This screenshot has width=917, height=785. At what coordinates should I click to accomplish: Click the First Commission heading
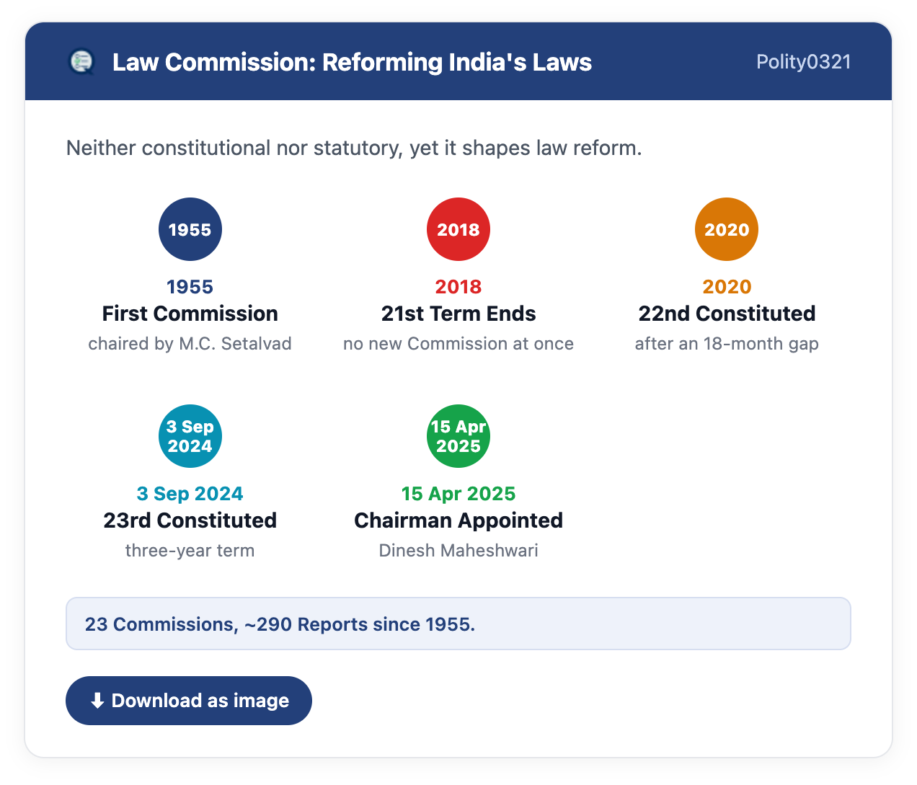pos(190,314)
